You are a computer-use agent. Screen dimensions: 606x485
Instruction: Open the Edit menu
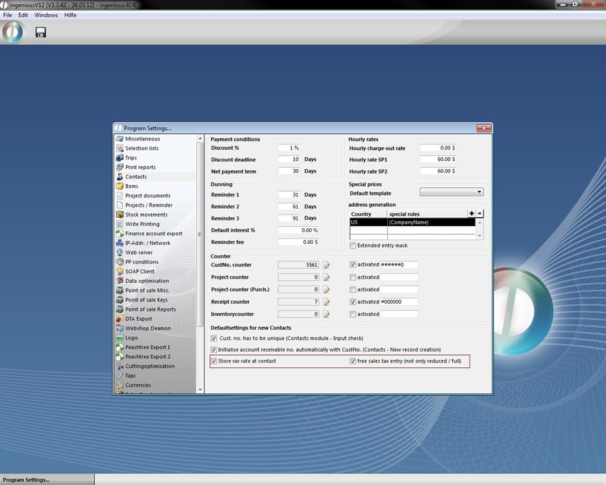(23, 15)
